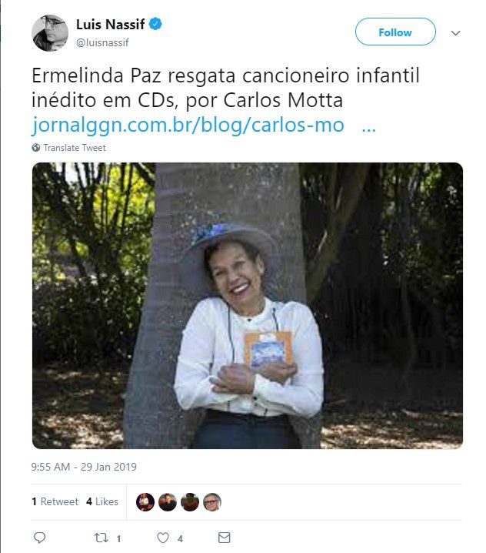This screenshot has height=553, width=486.
Task: Open Luis Nassif's profile avatar
Action: 50,33
